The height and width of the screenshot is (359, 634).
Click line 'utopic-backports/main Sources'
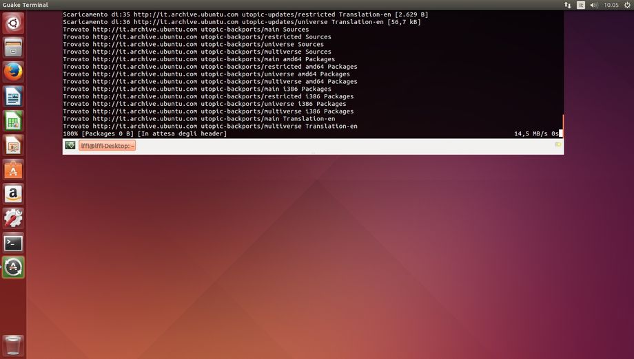186,30
